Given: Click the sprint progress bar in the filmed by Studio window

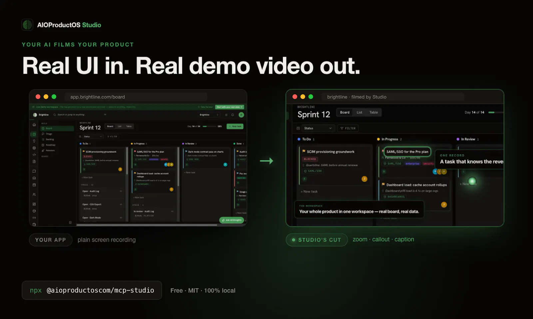Looking at the screenshot, I should click(x=496, y=112).
